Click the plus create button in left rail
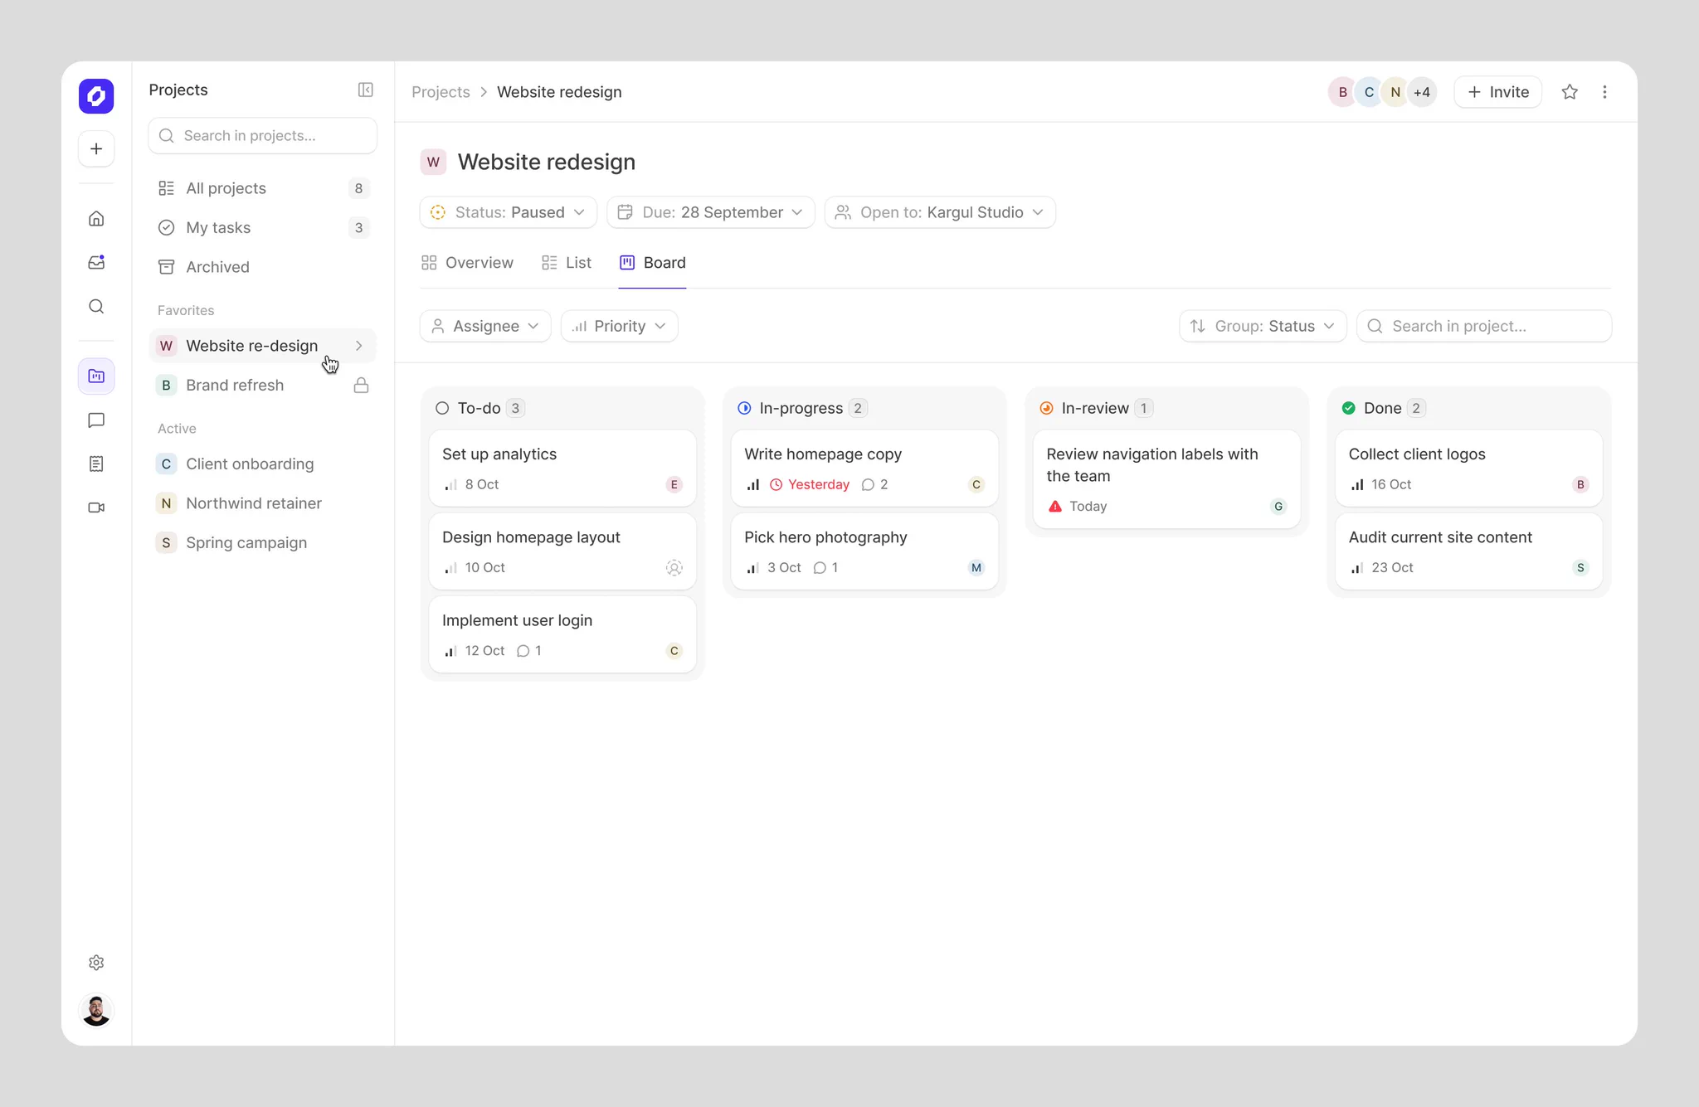The height and width of the screenshot is (1107, 1699). pyautogui.click(x=96, y=149)
